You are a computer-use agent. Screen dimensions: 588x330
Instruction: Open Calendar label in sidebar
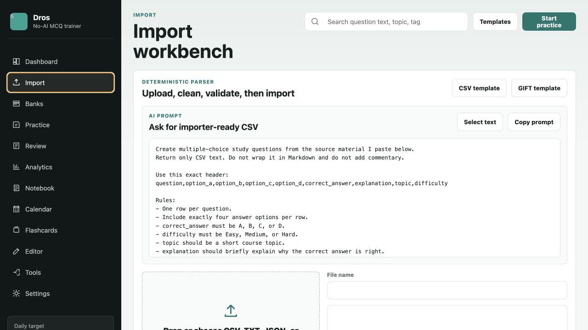tap(39, 209)
